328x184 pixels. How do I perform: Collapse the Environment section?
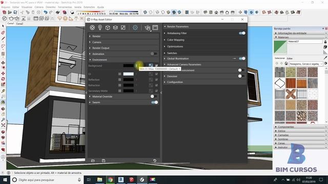[124, 60]
